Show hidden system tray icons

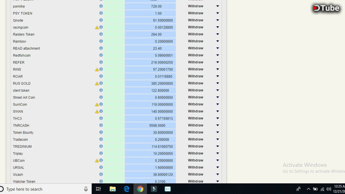308,189
